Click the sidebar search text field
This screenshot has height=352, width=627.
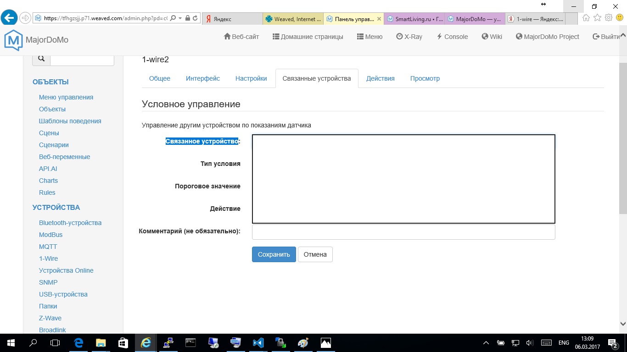point(82,59)
